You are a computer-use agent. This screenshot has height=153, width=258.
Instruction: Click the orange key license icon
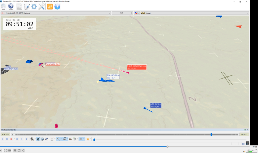50,7
